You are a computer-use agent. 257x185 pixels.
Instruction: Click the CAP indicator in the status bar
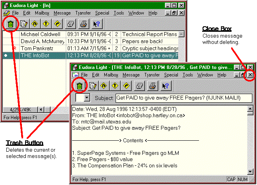[231, 179]
